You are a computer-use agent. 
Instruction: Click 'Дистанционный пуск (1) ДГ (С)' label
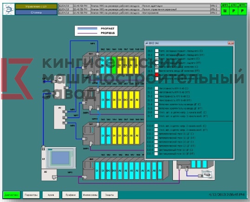point(176,150)
